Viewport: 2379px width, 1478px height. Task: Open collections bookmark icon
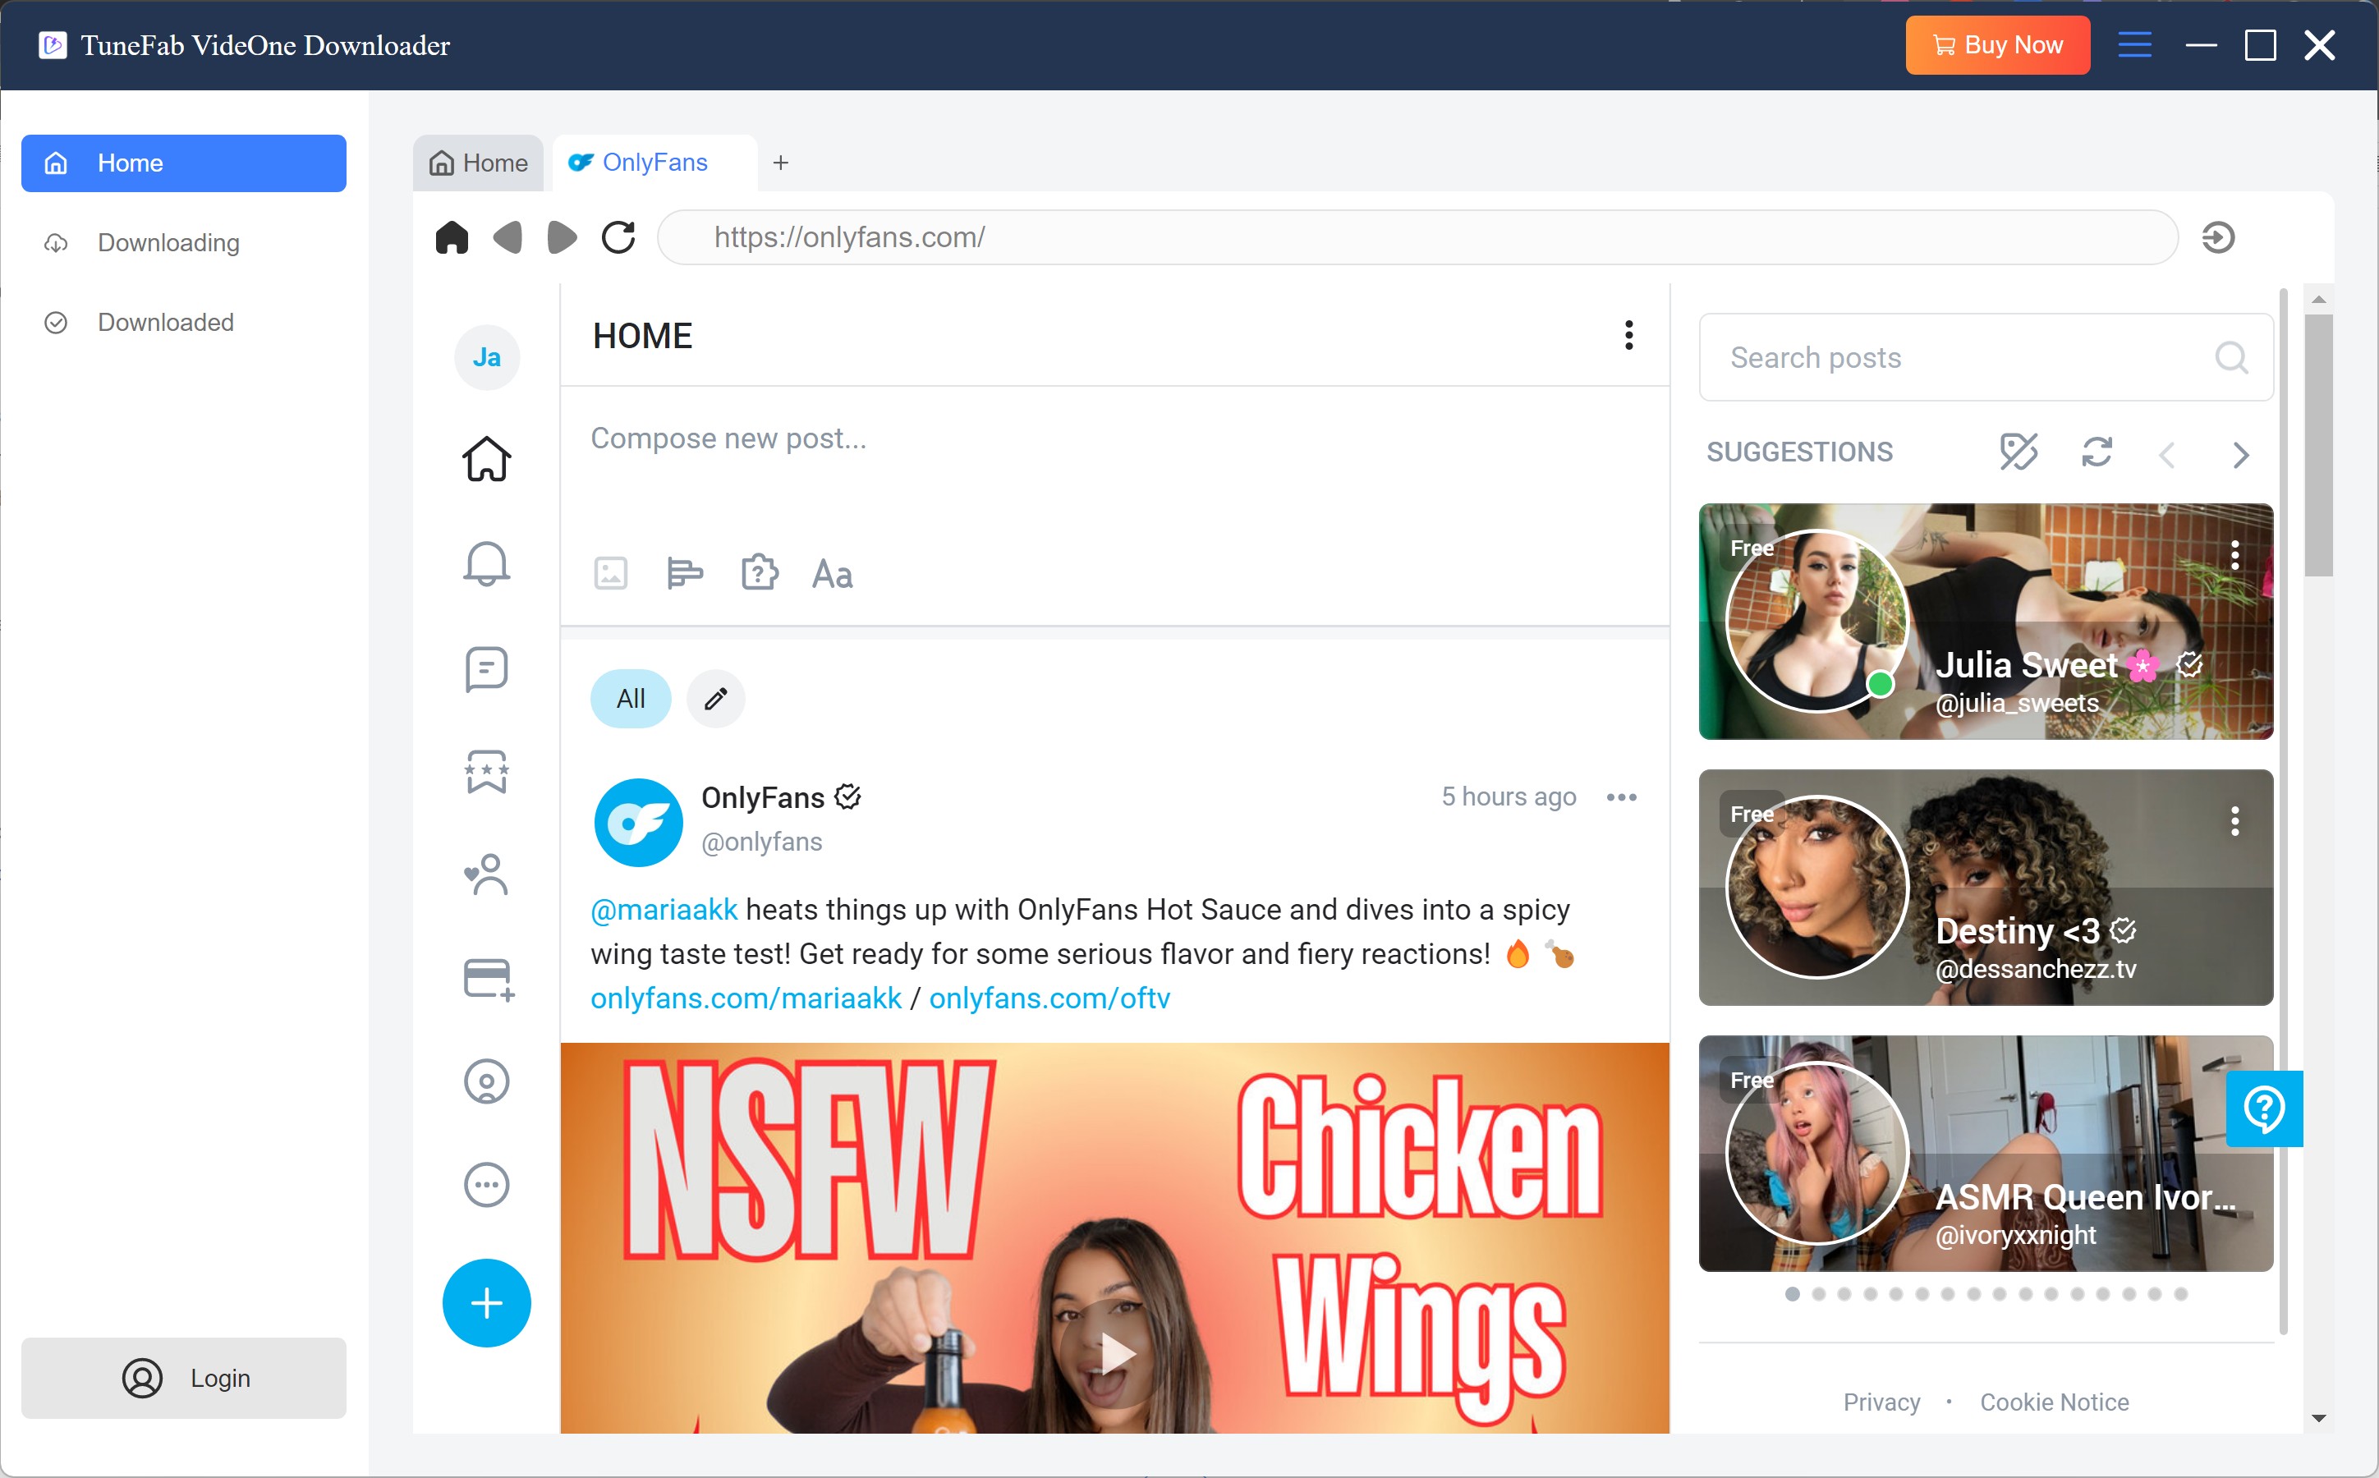pyautogui.click(x=487, y=772)
